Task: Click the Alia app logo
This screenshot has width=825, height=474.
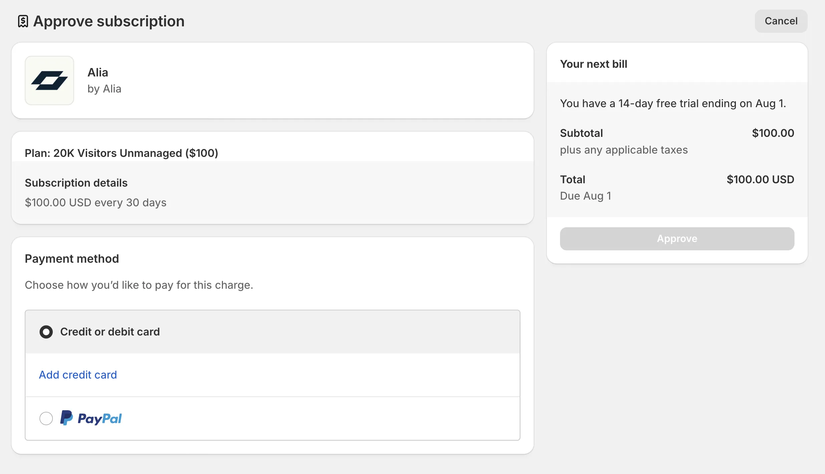Action: pyautogui.click(x=49, y=80)
